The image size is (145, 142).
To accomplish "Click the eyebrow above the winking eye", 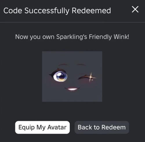I will tap(81, 65).
